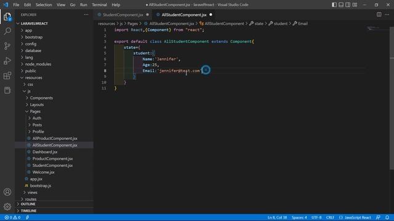This screenshot has width=394, height=221.
Task: Open Explorer views and more actions ellipsis
Action: (x=86, y=15)
